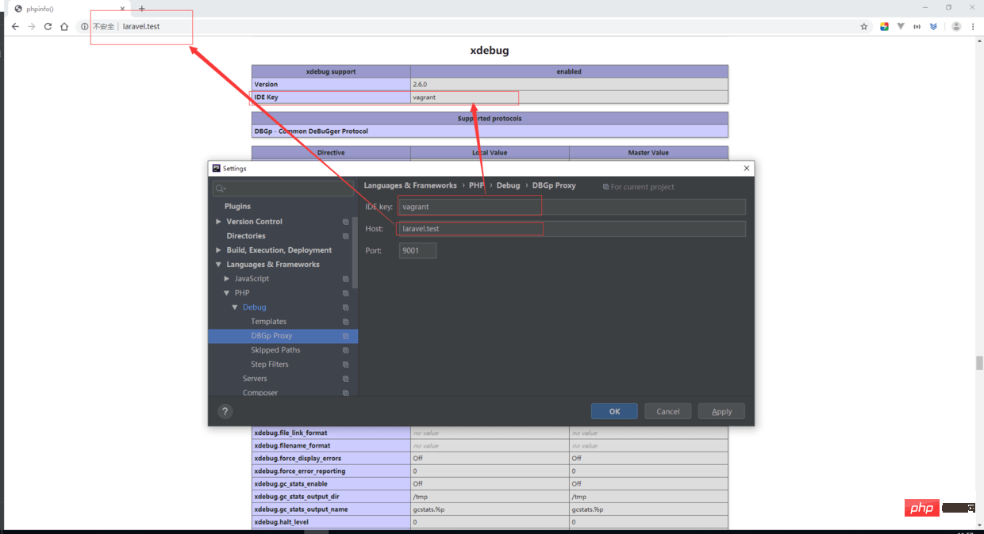984x534 pixels.
Task: Click project-level icon beside Version Control
Action: click(345, 222)
